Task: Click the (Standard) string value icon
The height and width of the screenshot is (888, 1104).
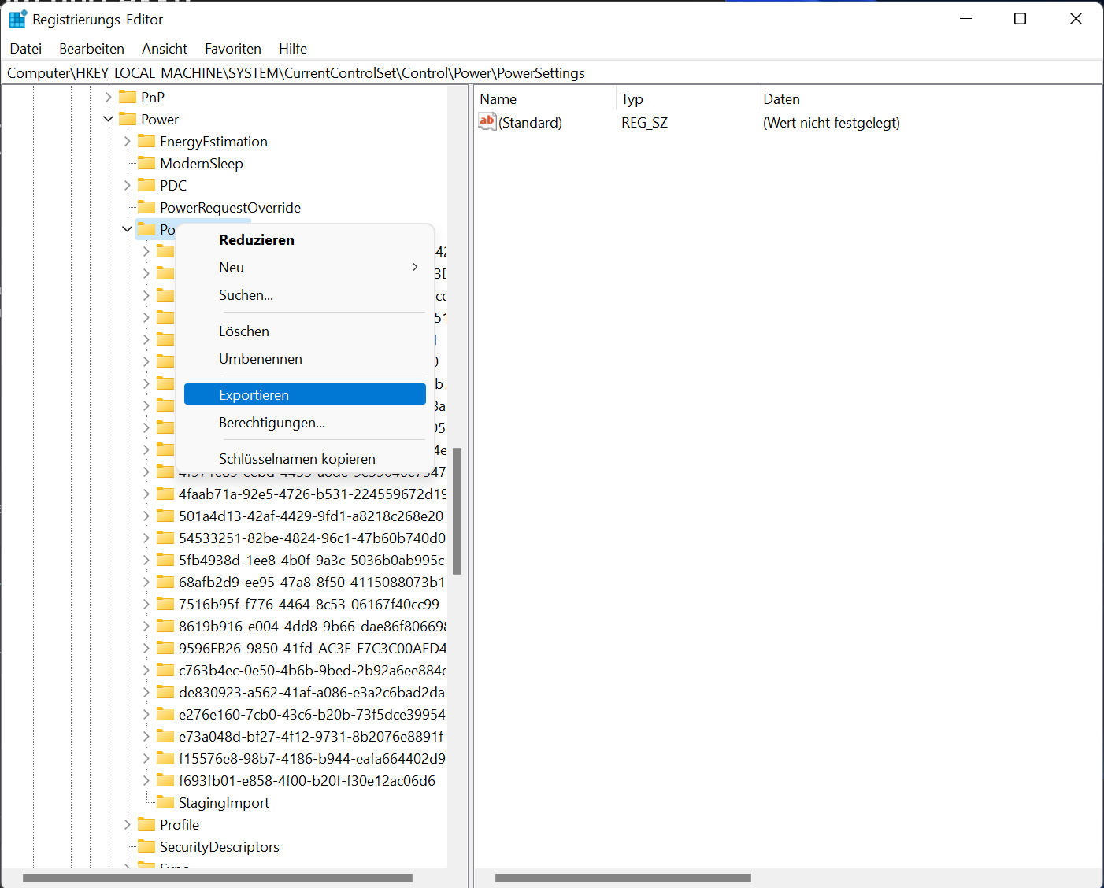Action: point(487,122)
